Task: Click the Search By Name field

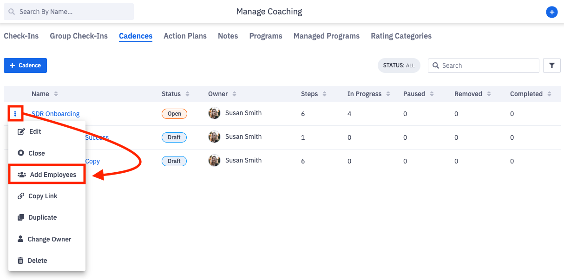Action: tap(69, 12)
